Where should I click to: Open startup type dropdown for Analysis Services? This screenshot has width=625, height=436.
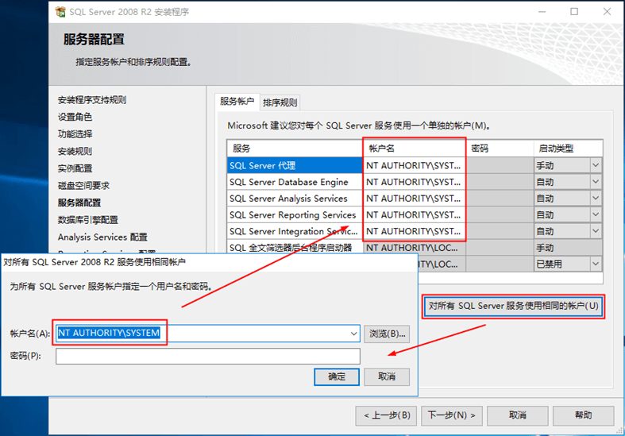(x=596, y=198)
